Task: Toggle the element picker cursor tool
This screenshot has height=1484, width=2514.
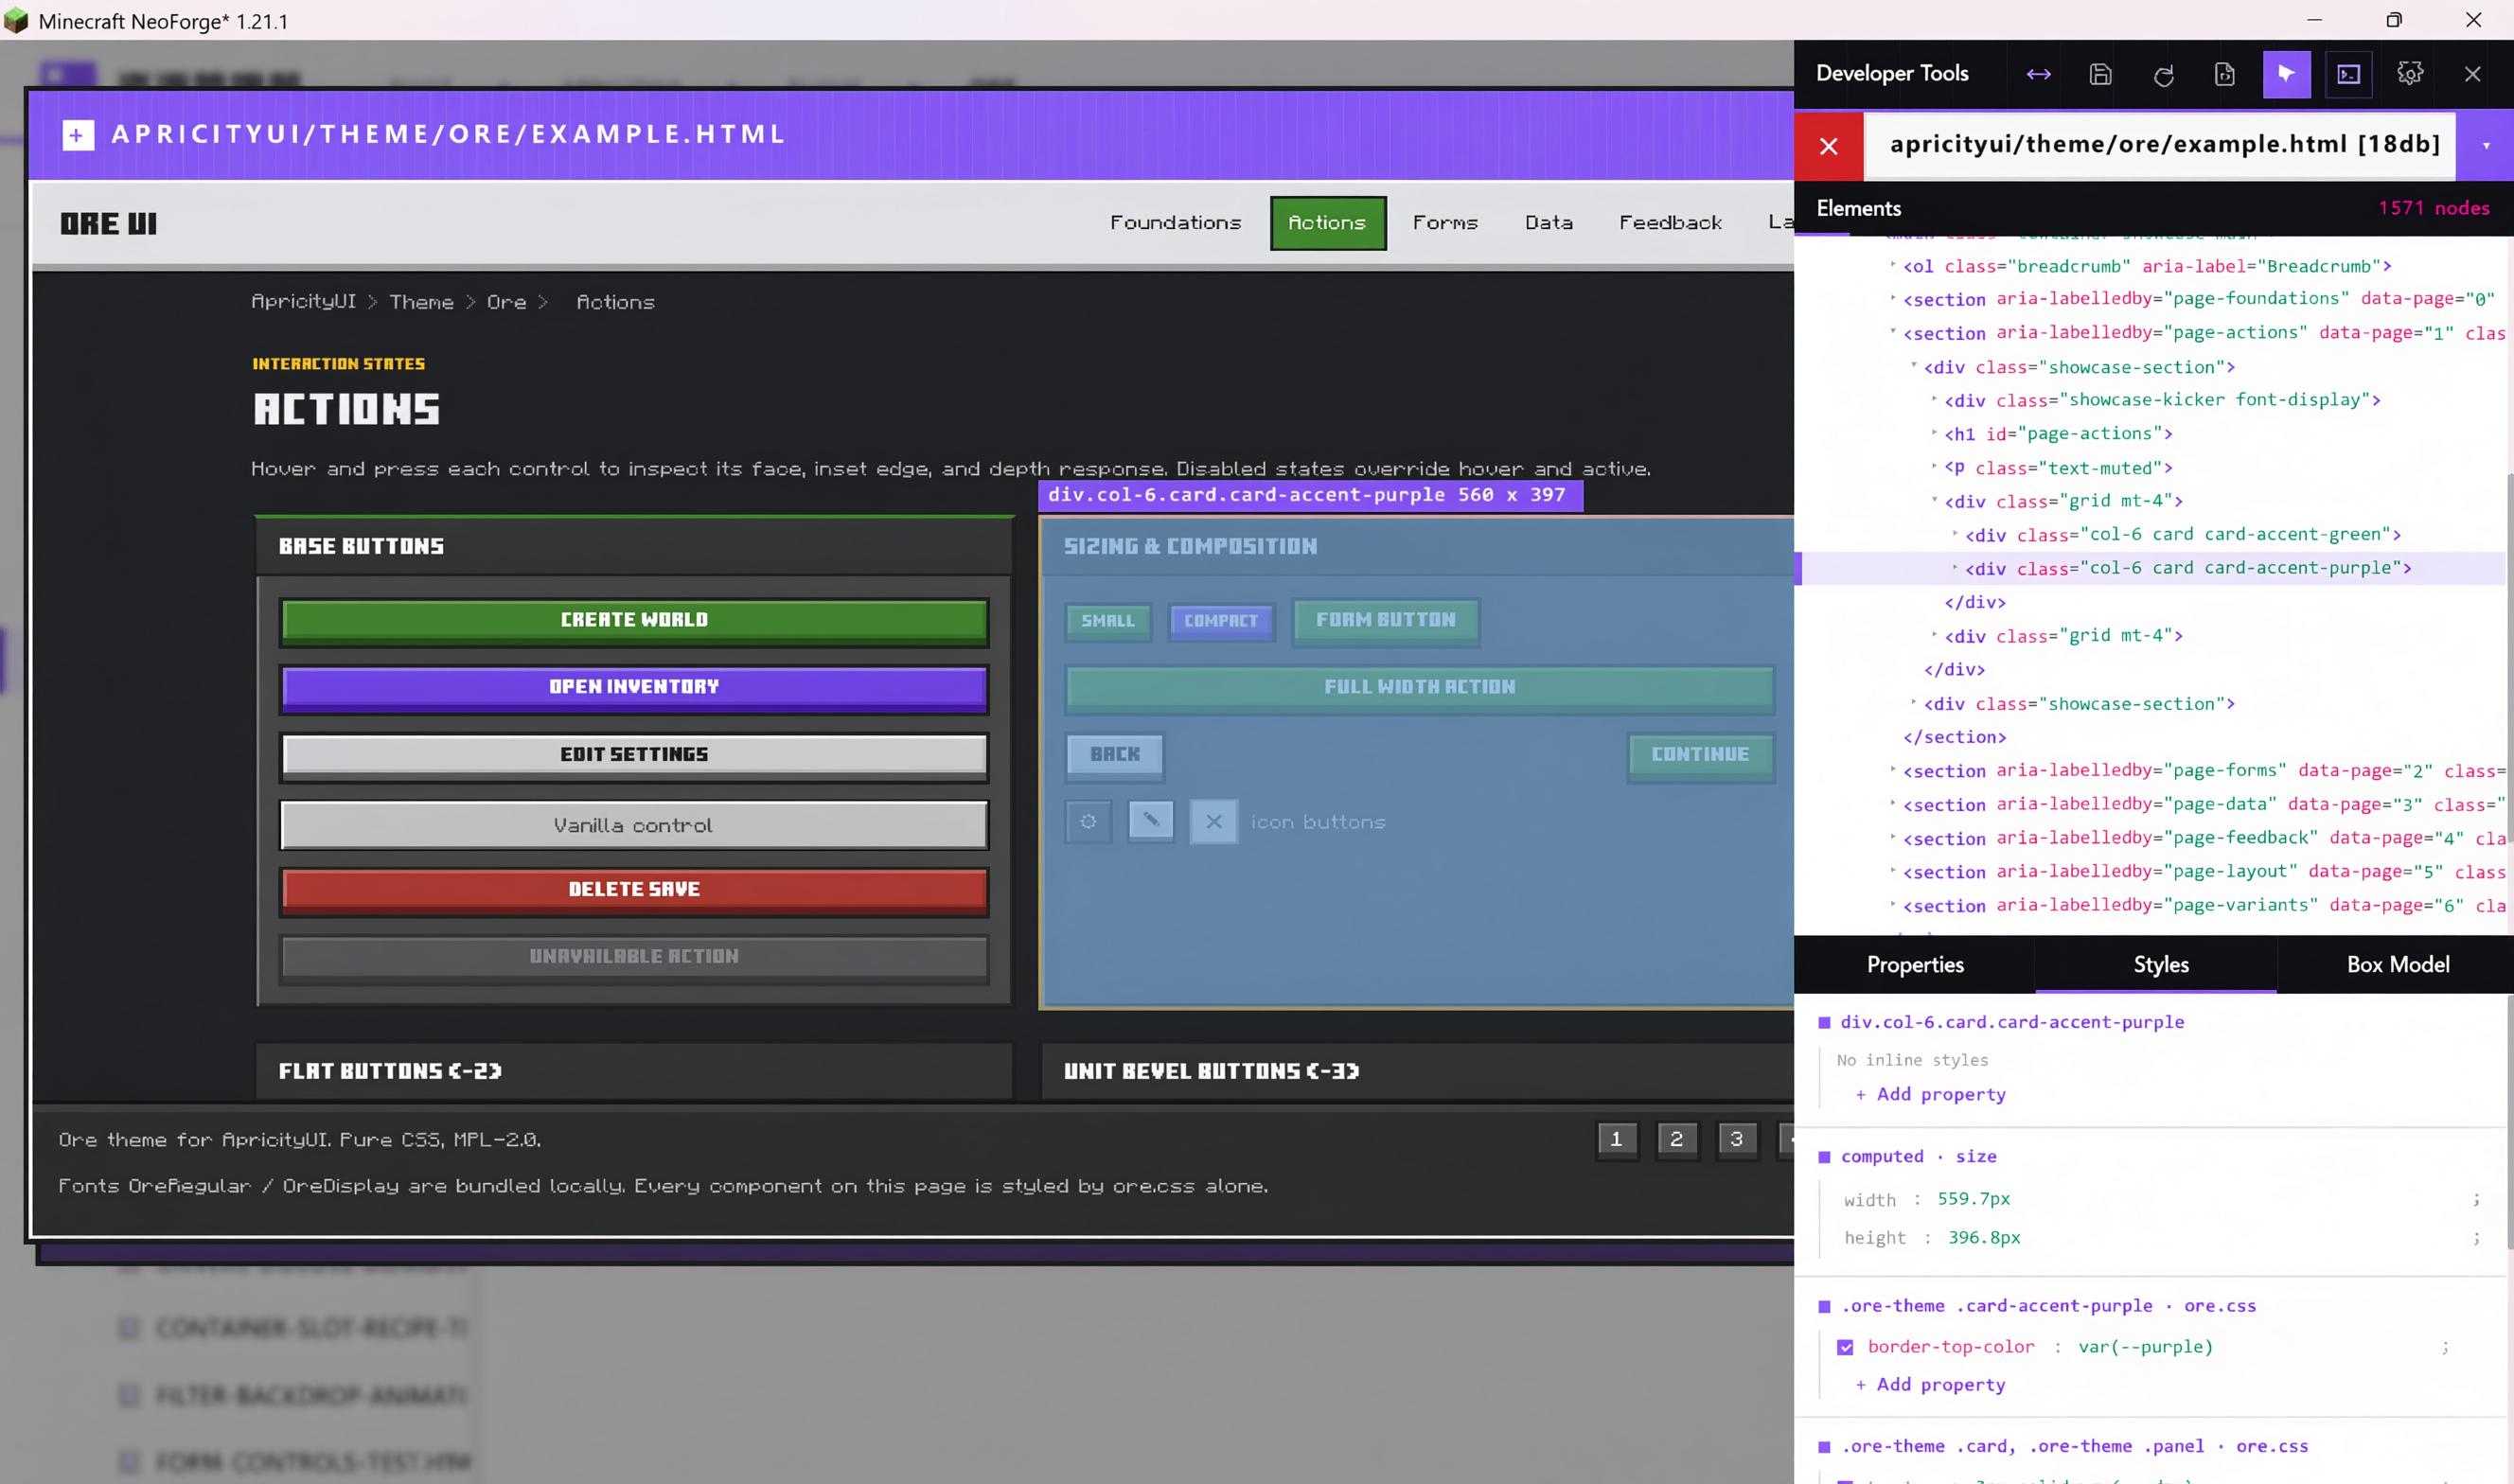Action: [x=2286, y=74]
